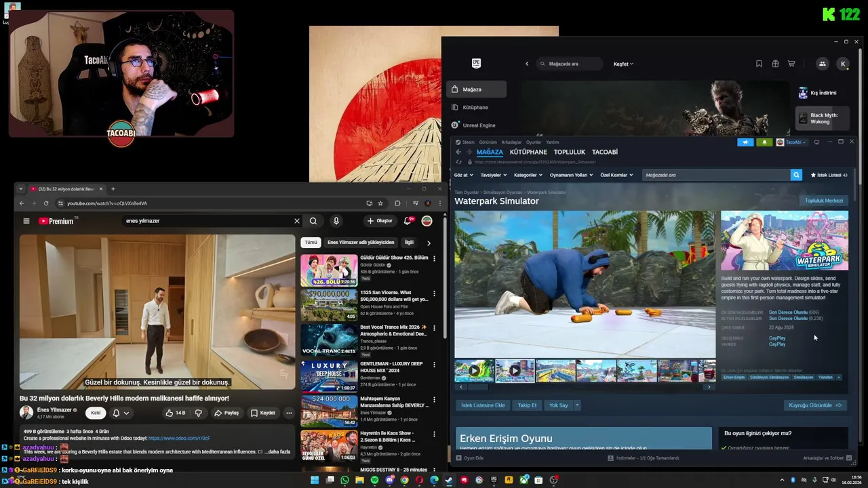The image size is (868, 488).
Task: Click the Epic Games Mağazada ara field
Action: click(x=570, y=64)
